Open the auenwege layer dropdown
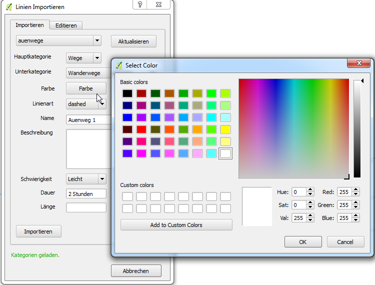The image size is (375, 285). click(x=97, y=40)
